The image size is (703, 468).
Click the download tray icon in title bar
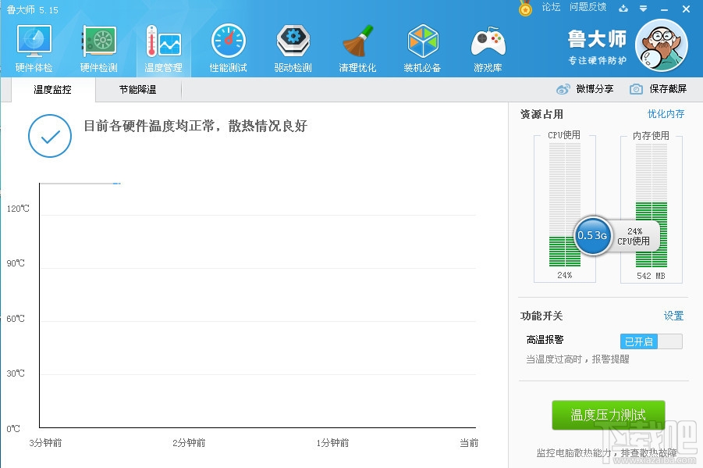623,8
